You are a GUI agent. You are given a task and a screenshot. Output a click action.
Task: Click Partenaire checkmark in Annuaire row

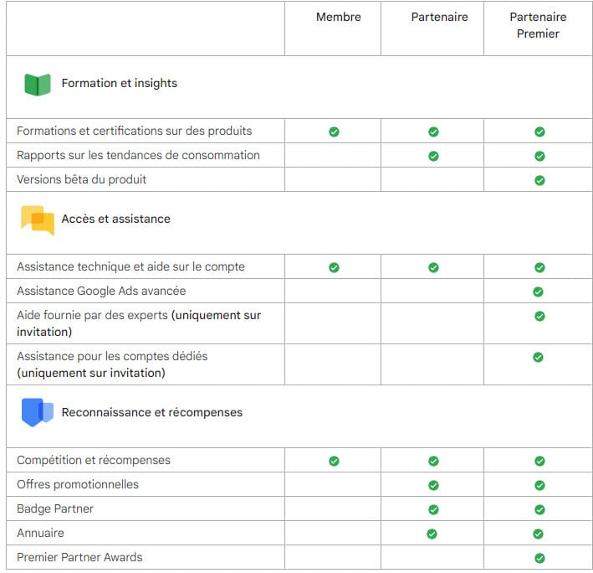(432, 534)
